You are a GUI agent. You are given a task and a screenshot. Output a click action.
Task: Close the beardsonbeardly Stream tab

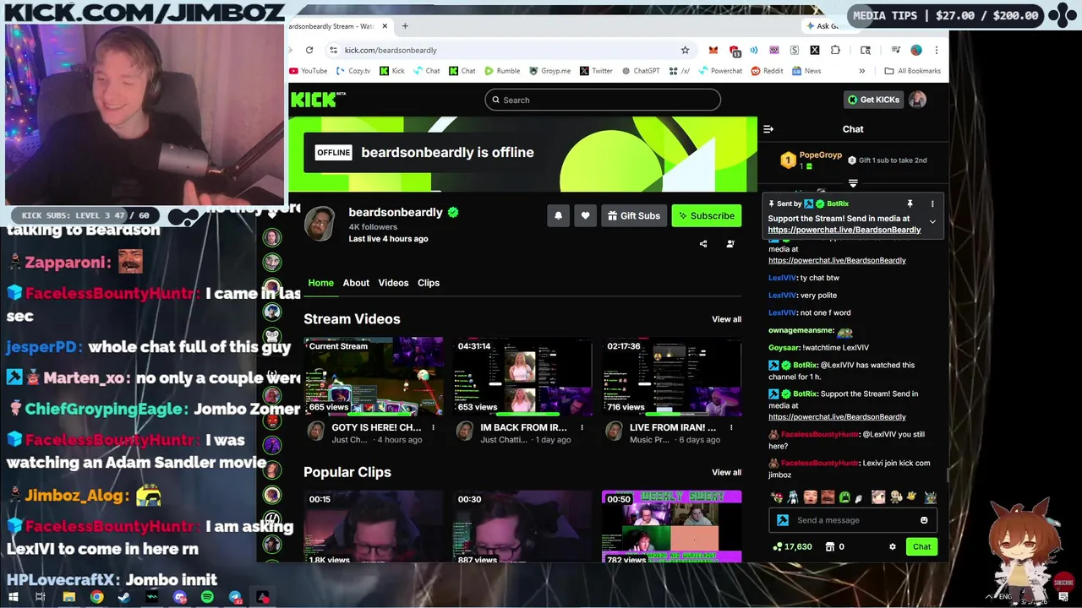coord(385,26)
